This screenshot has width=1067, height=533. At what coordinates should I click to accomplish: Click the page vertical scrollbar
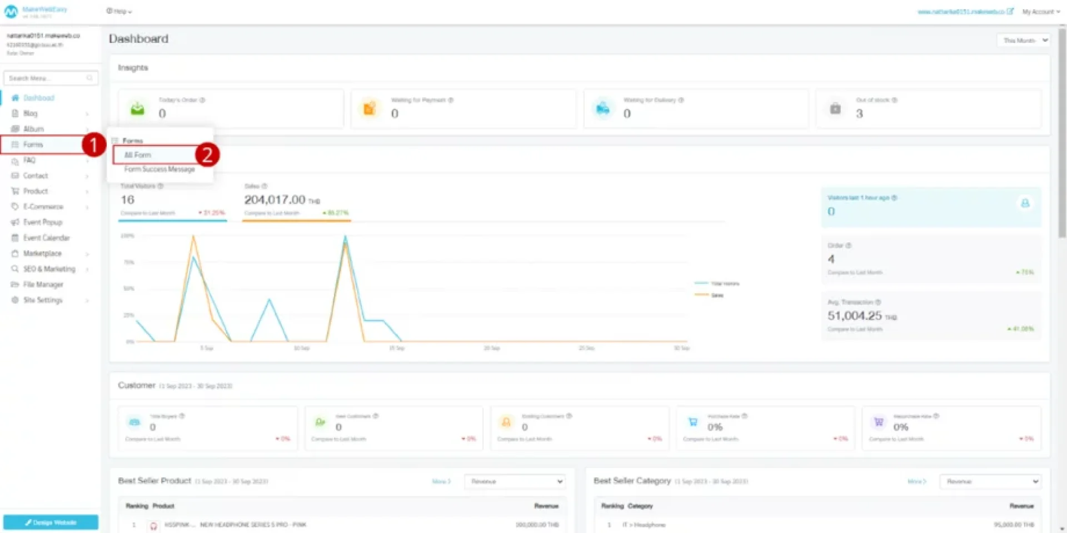pos(1062,133)
